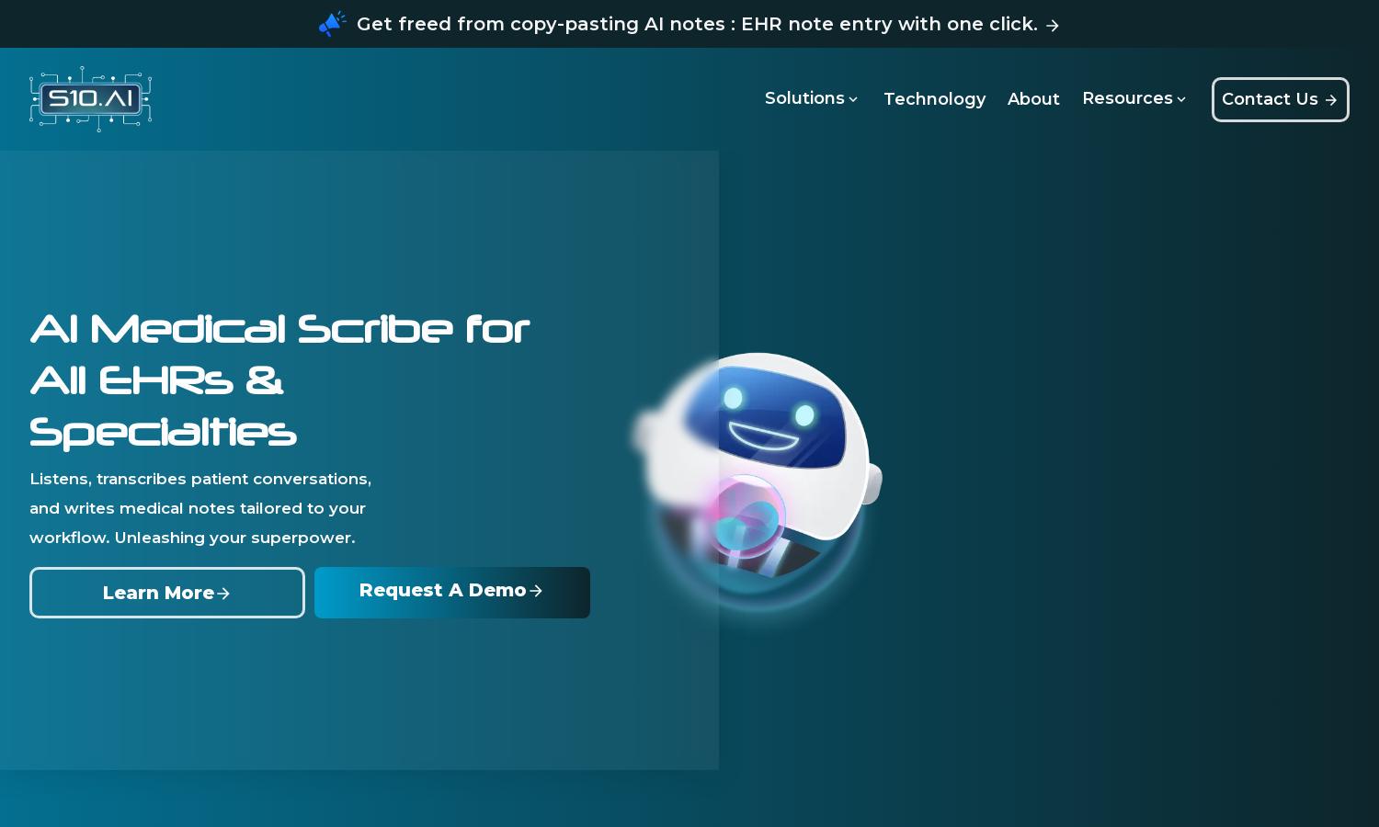Screen dimensions: 1379x827
Task: Click the AI Medical Scribe headline
Action: coord(279,380)
